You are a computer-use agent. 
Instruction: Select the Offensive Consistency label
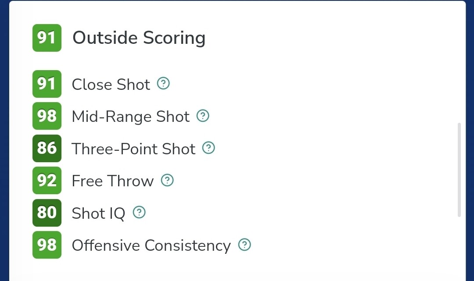point(151,245)
